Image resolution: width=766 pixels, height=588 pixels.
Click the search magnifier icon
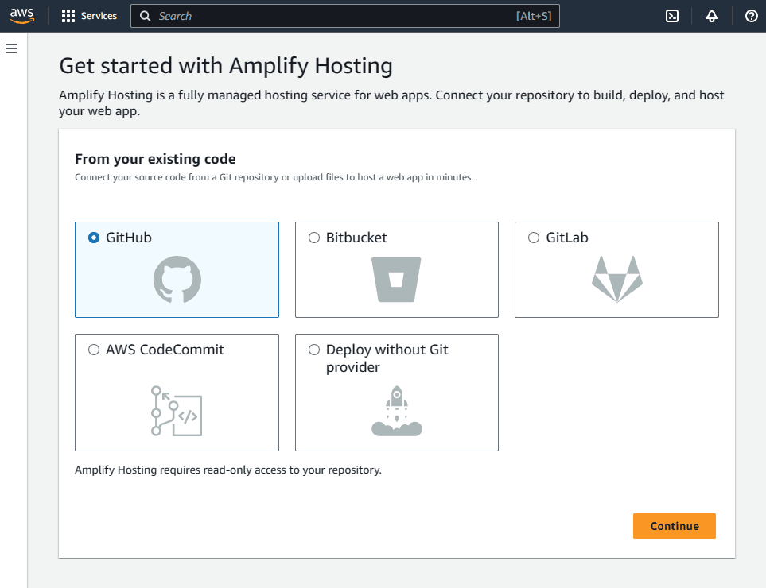pos(145,16)
